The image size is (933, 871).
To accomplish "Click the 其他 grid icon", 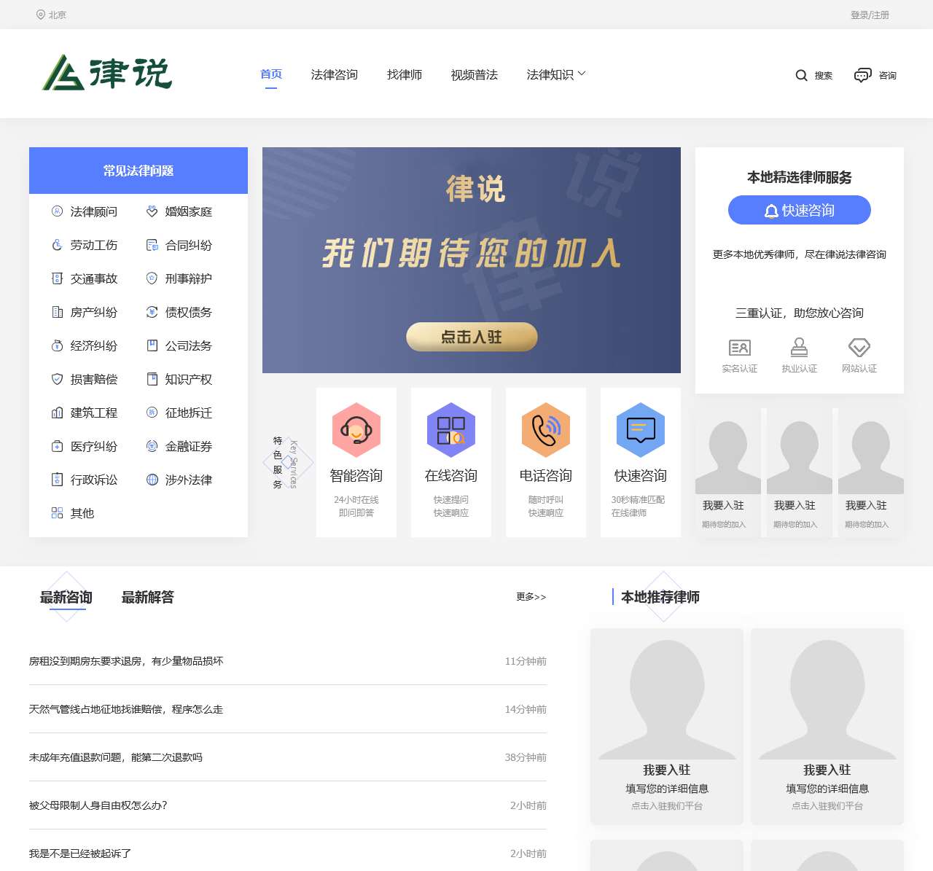I will [58, 513].
